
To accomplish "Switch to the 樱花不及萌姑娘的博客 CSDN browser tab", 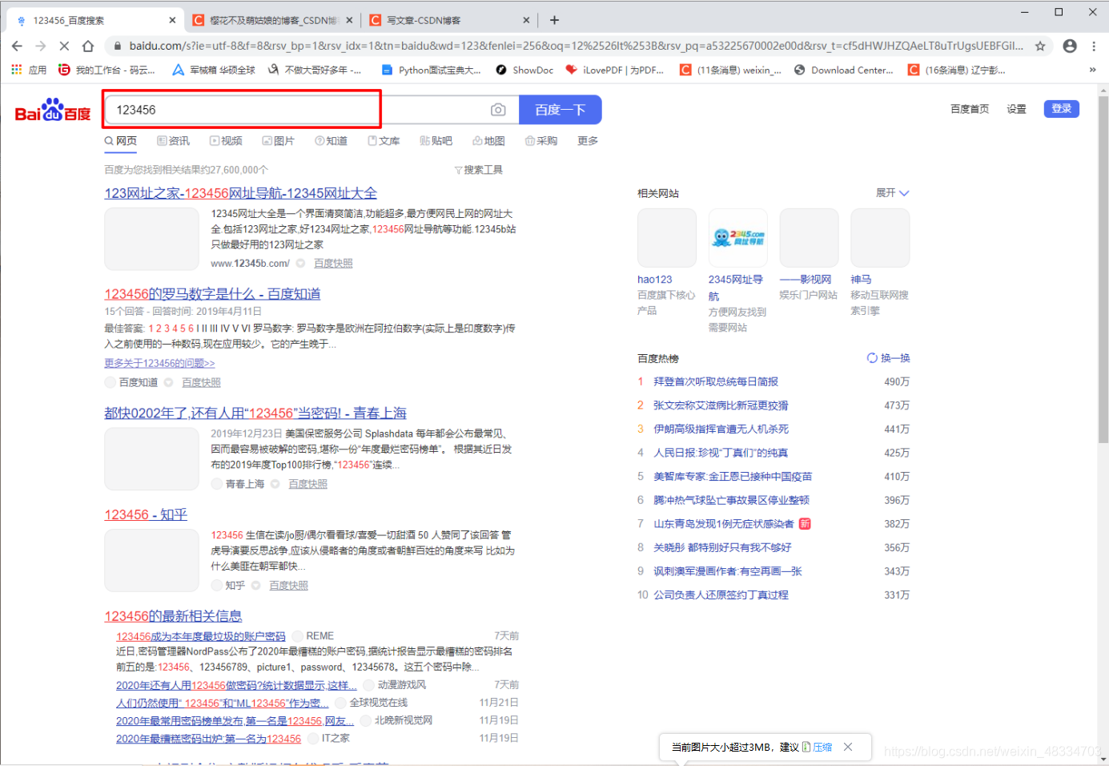I will [x=272, y=20].
